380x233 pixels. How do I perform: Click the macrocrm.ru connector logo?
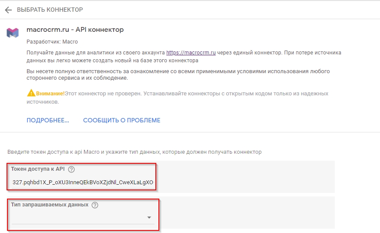[13, 33]
